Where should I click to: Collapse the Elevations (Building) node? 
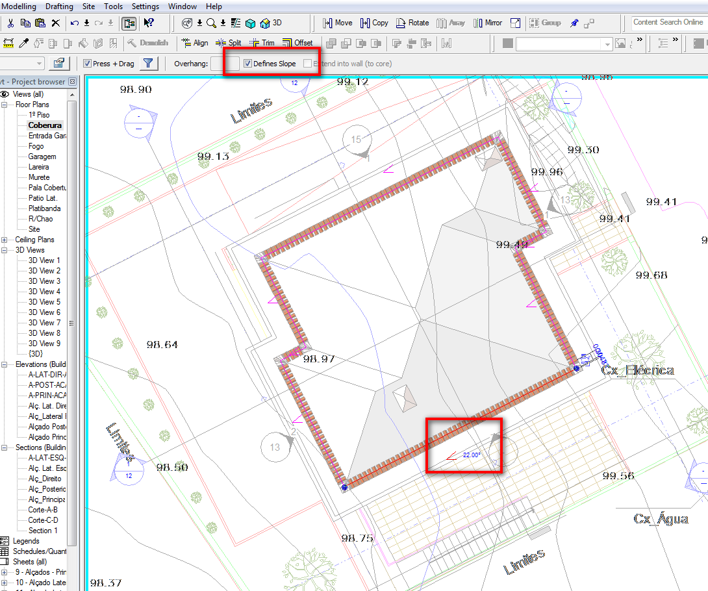tap(5, 364)
